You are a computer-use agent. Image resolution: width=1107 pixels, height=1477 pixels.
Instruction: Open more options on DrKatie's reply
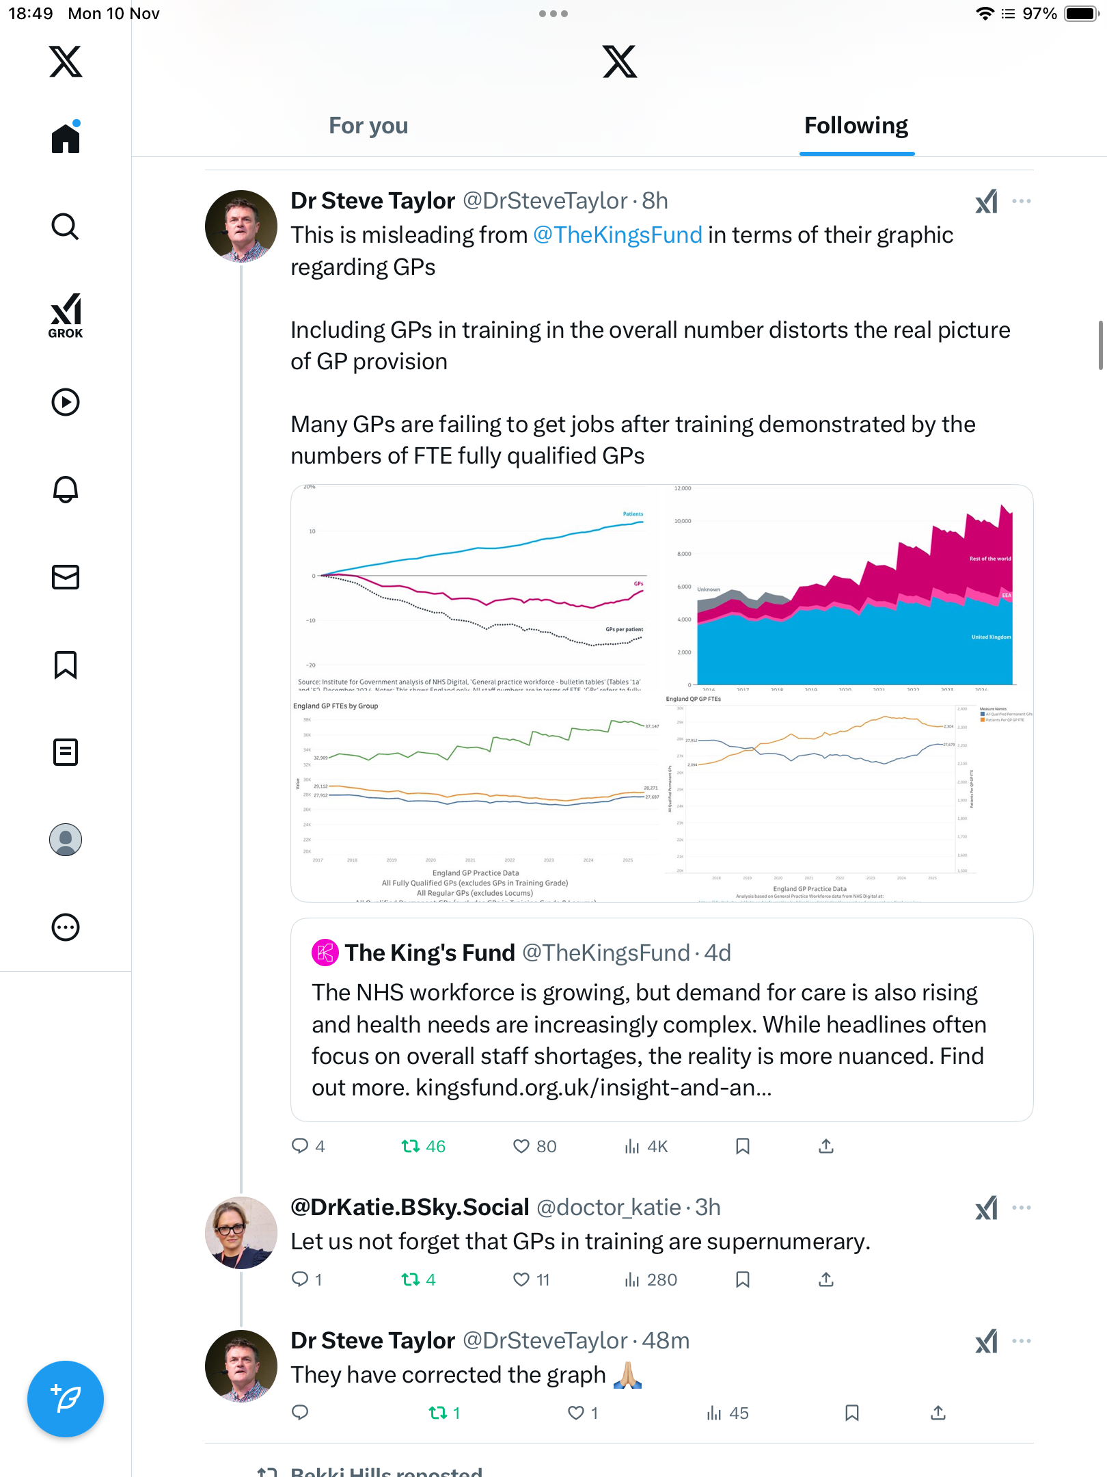click(1022, 1208)
